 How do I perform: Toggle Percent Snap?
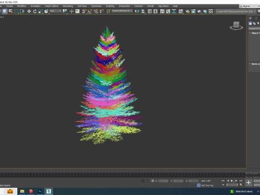tap(96, 11)
